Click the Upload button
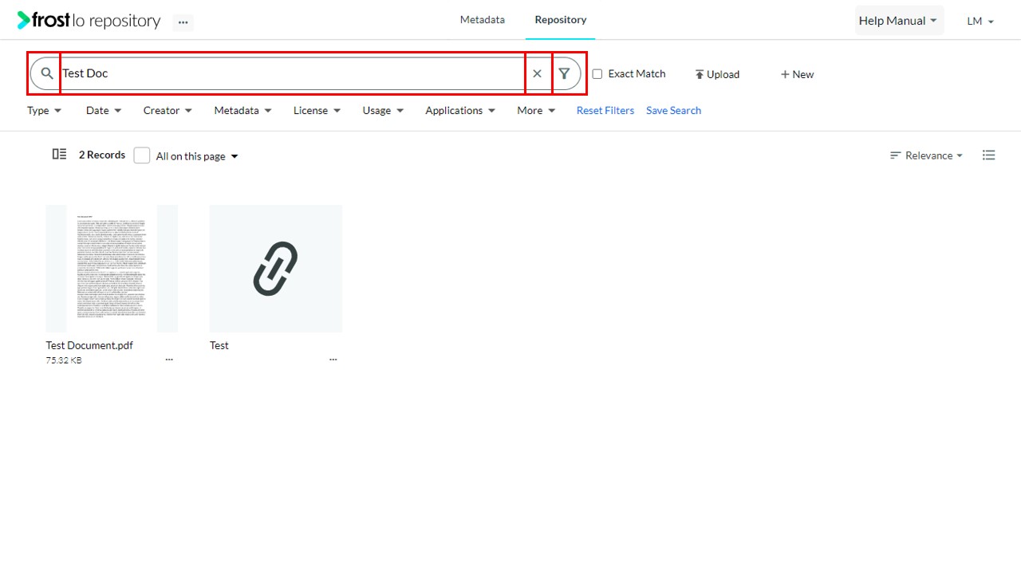This screenshot has height=574, width=1021. click(717, 74)
